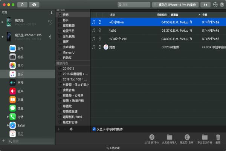Click the refresh toolbar button

pos(22,5)
